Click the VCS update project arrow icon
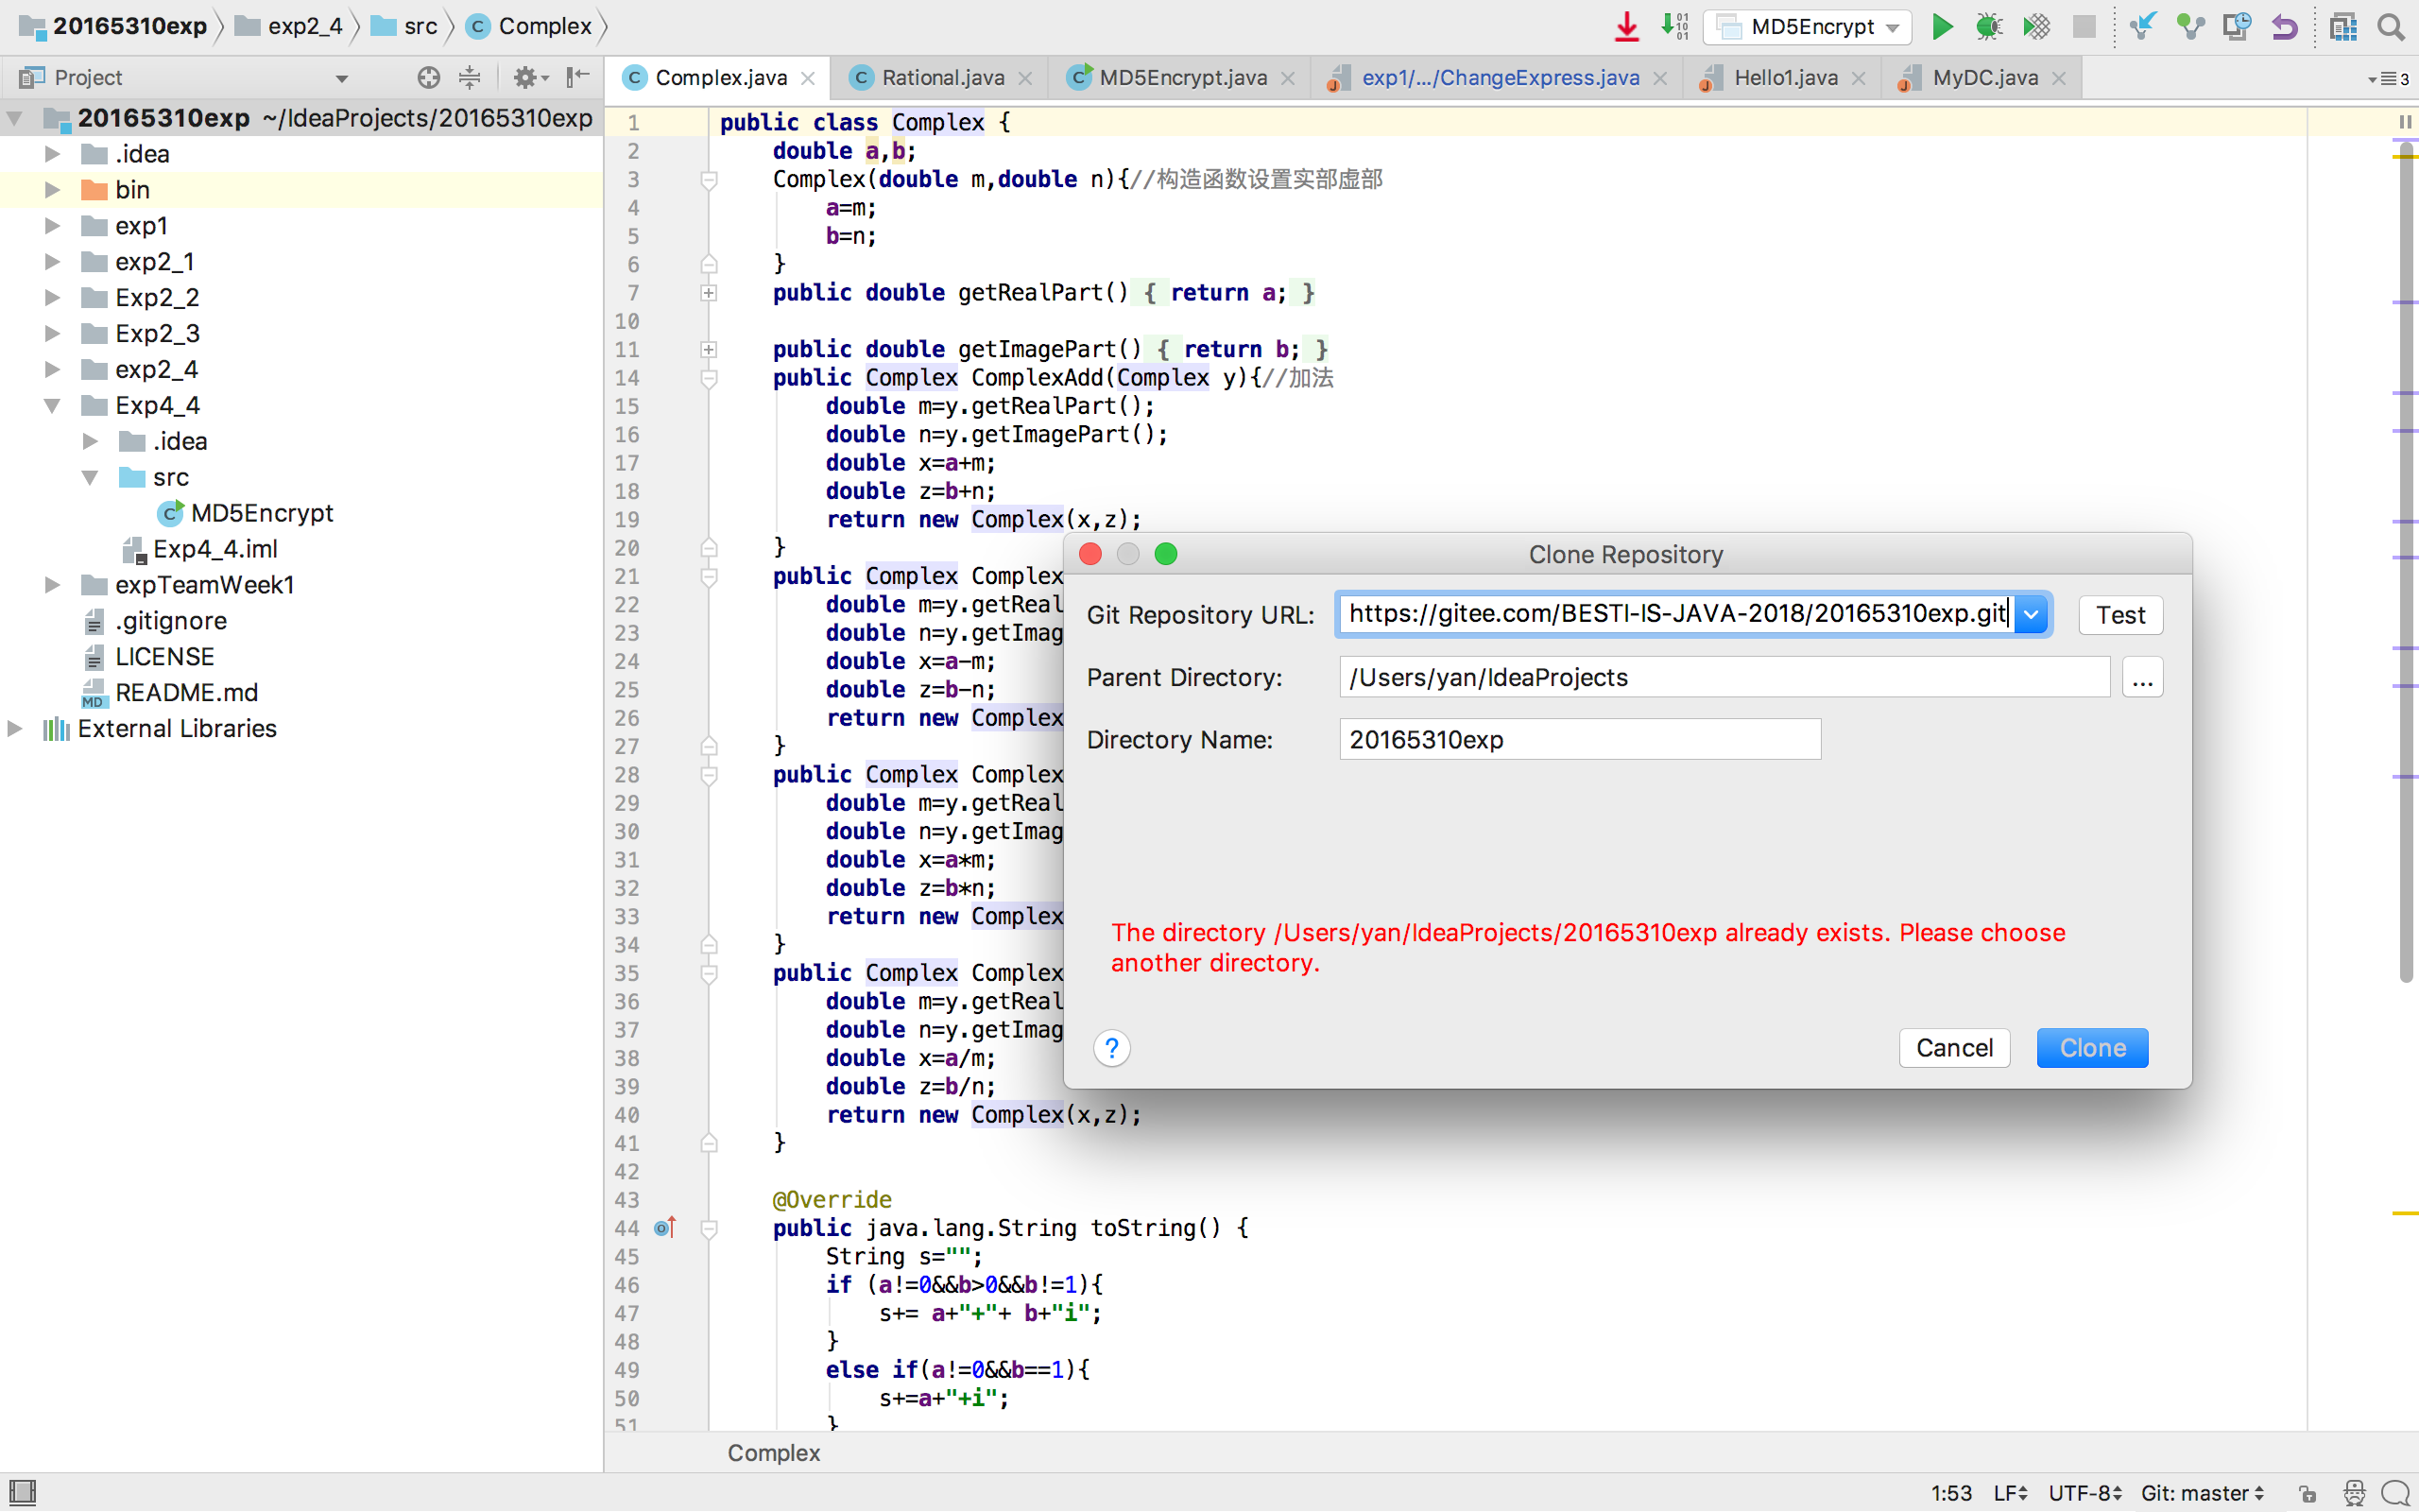Image resolution: width=2419 pixels, height=1512 pixels. pos(2142,27)
